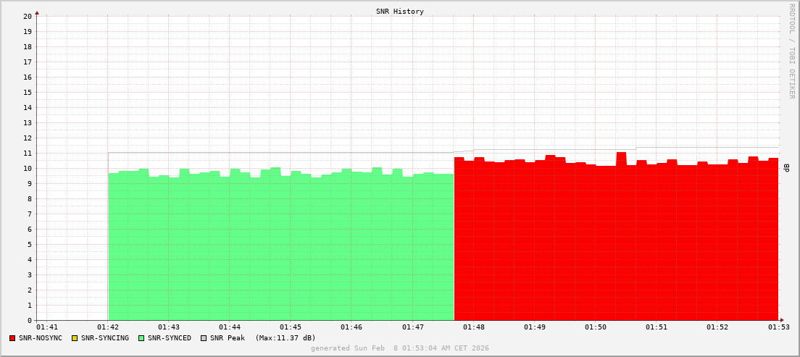Viewport: 800px width, 357px height.
Task: Click the 01:45 time axis label
Action: click(291, 327)
